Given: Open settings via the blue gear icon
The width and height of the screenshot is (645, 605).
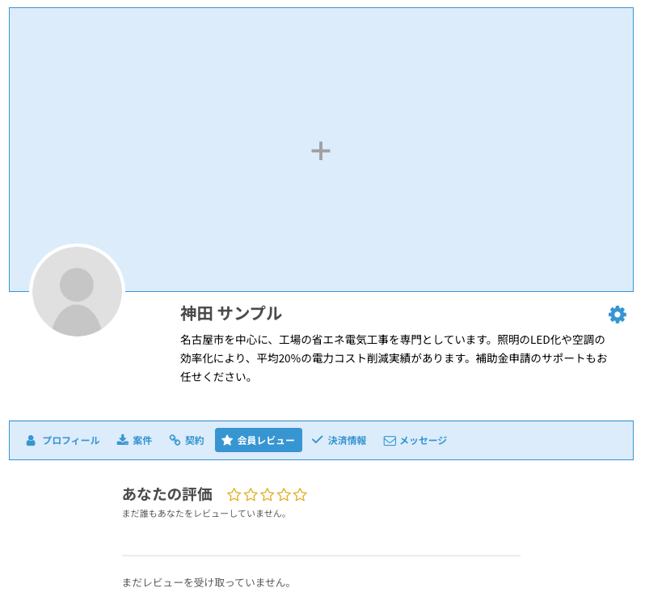Looking at the screenshot, I should (618, 315).
